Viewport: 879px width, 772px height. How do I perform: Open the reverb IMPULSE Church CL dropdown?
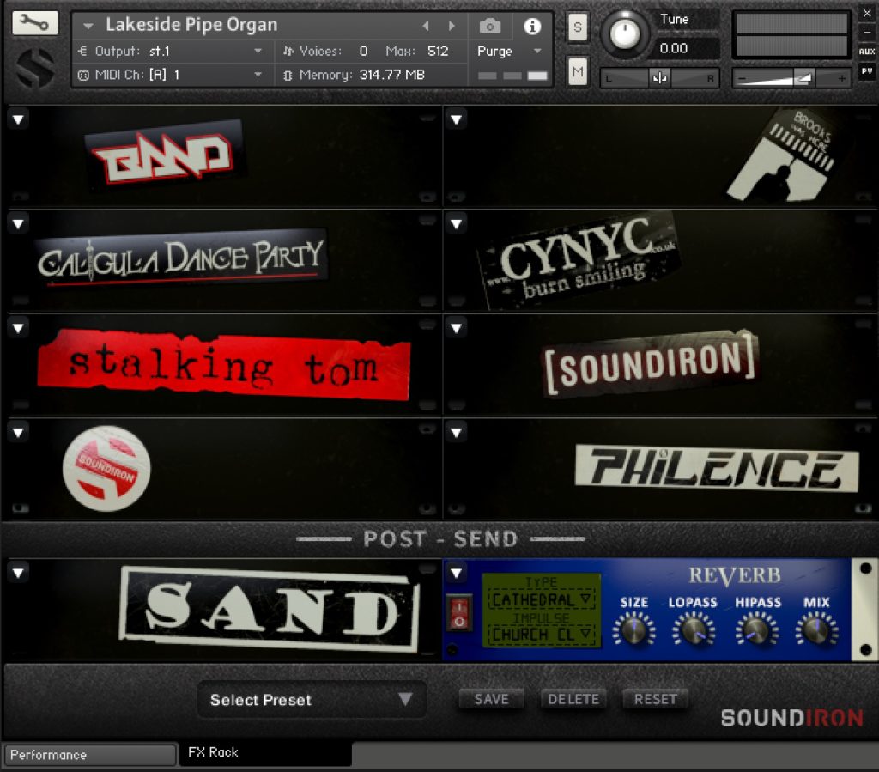click(x=541, y=635)
